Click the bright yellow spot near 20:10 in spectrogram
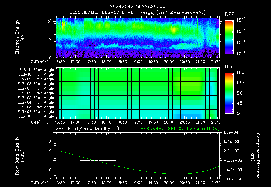 [x=174, y=29]
